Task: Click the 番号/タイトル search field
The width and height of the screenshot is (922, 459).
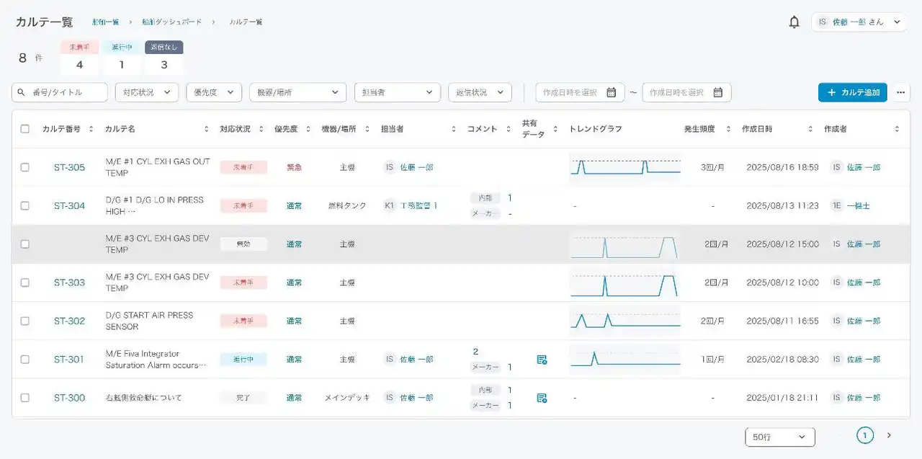Action: click(x=61, y=92)
